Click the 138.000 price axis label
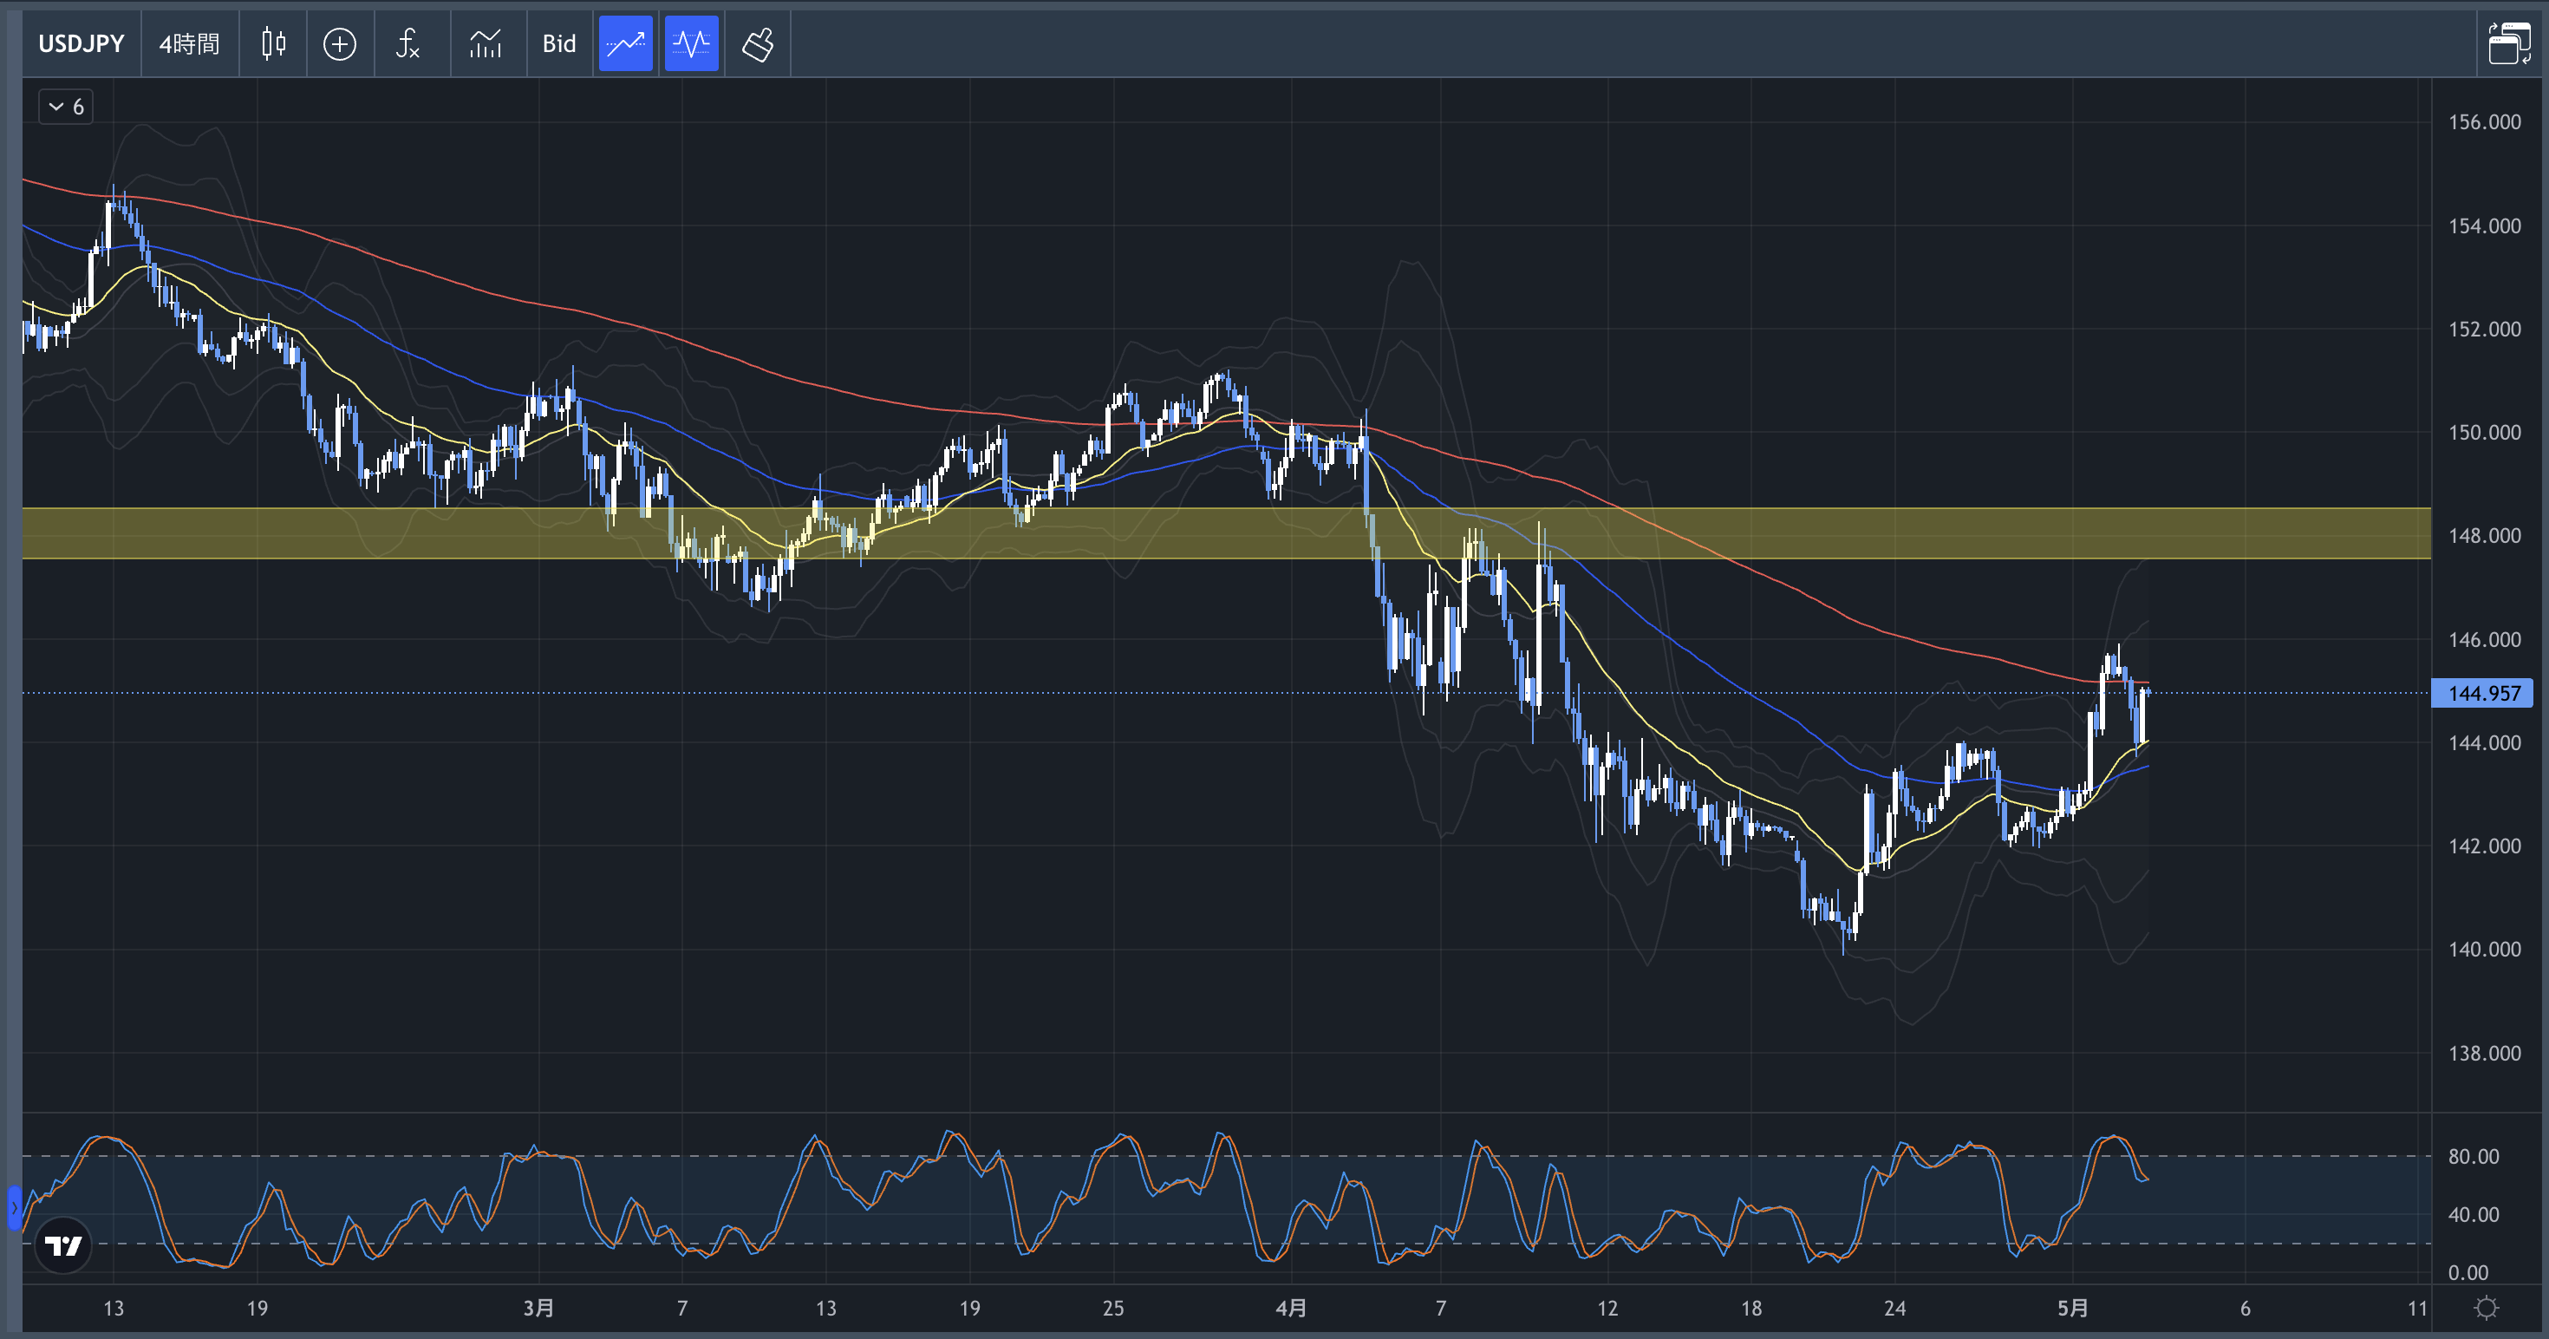Image resolution: width=2549 pixels, height=1339 pixels. point(2484,1053)
